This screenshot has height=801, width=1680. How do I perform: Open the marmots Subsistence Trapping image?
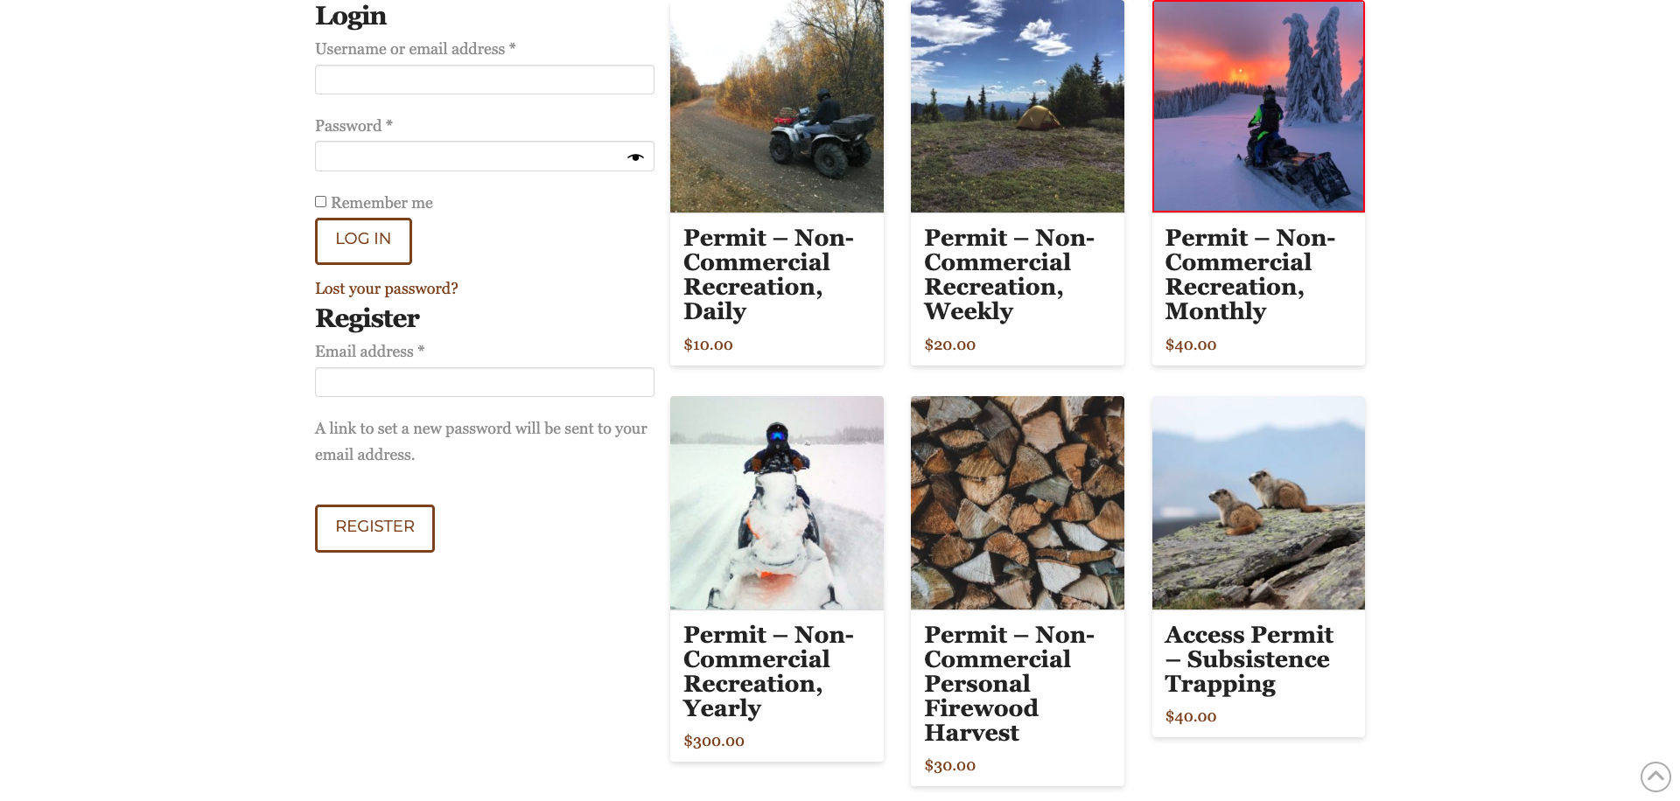(x=1258, y=503)
